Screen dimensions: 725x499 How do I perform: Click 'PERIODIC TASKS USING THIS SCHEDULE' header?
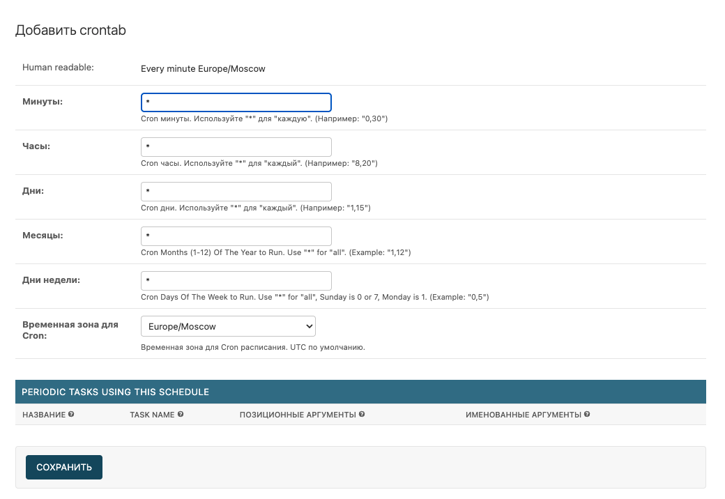tap(115, 392)
